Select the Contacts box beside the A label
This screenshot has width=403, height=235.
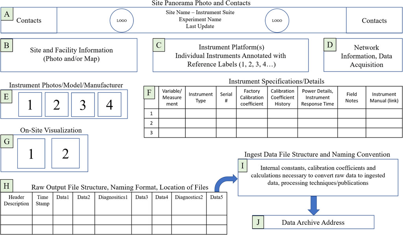point(29,20)
